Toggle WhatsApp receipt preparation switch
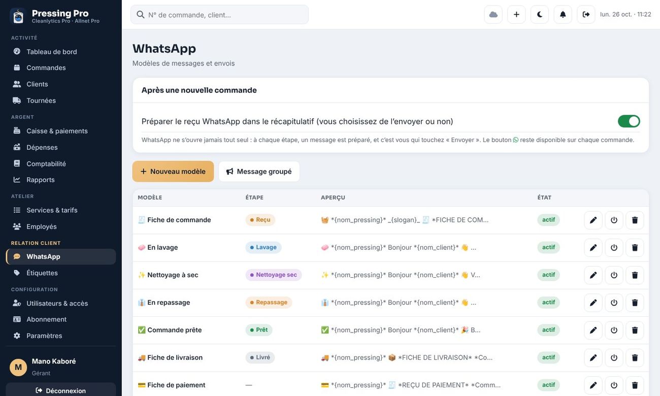This screenshot has height=396, width=660. [629, 121]
